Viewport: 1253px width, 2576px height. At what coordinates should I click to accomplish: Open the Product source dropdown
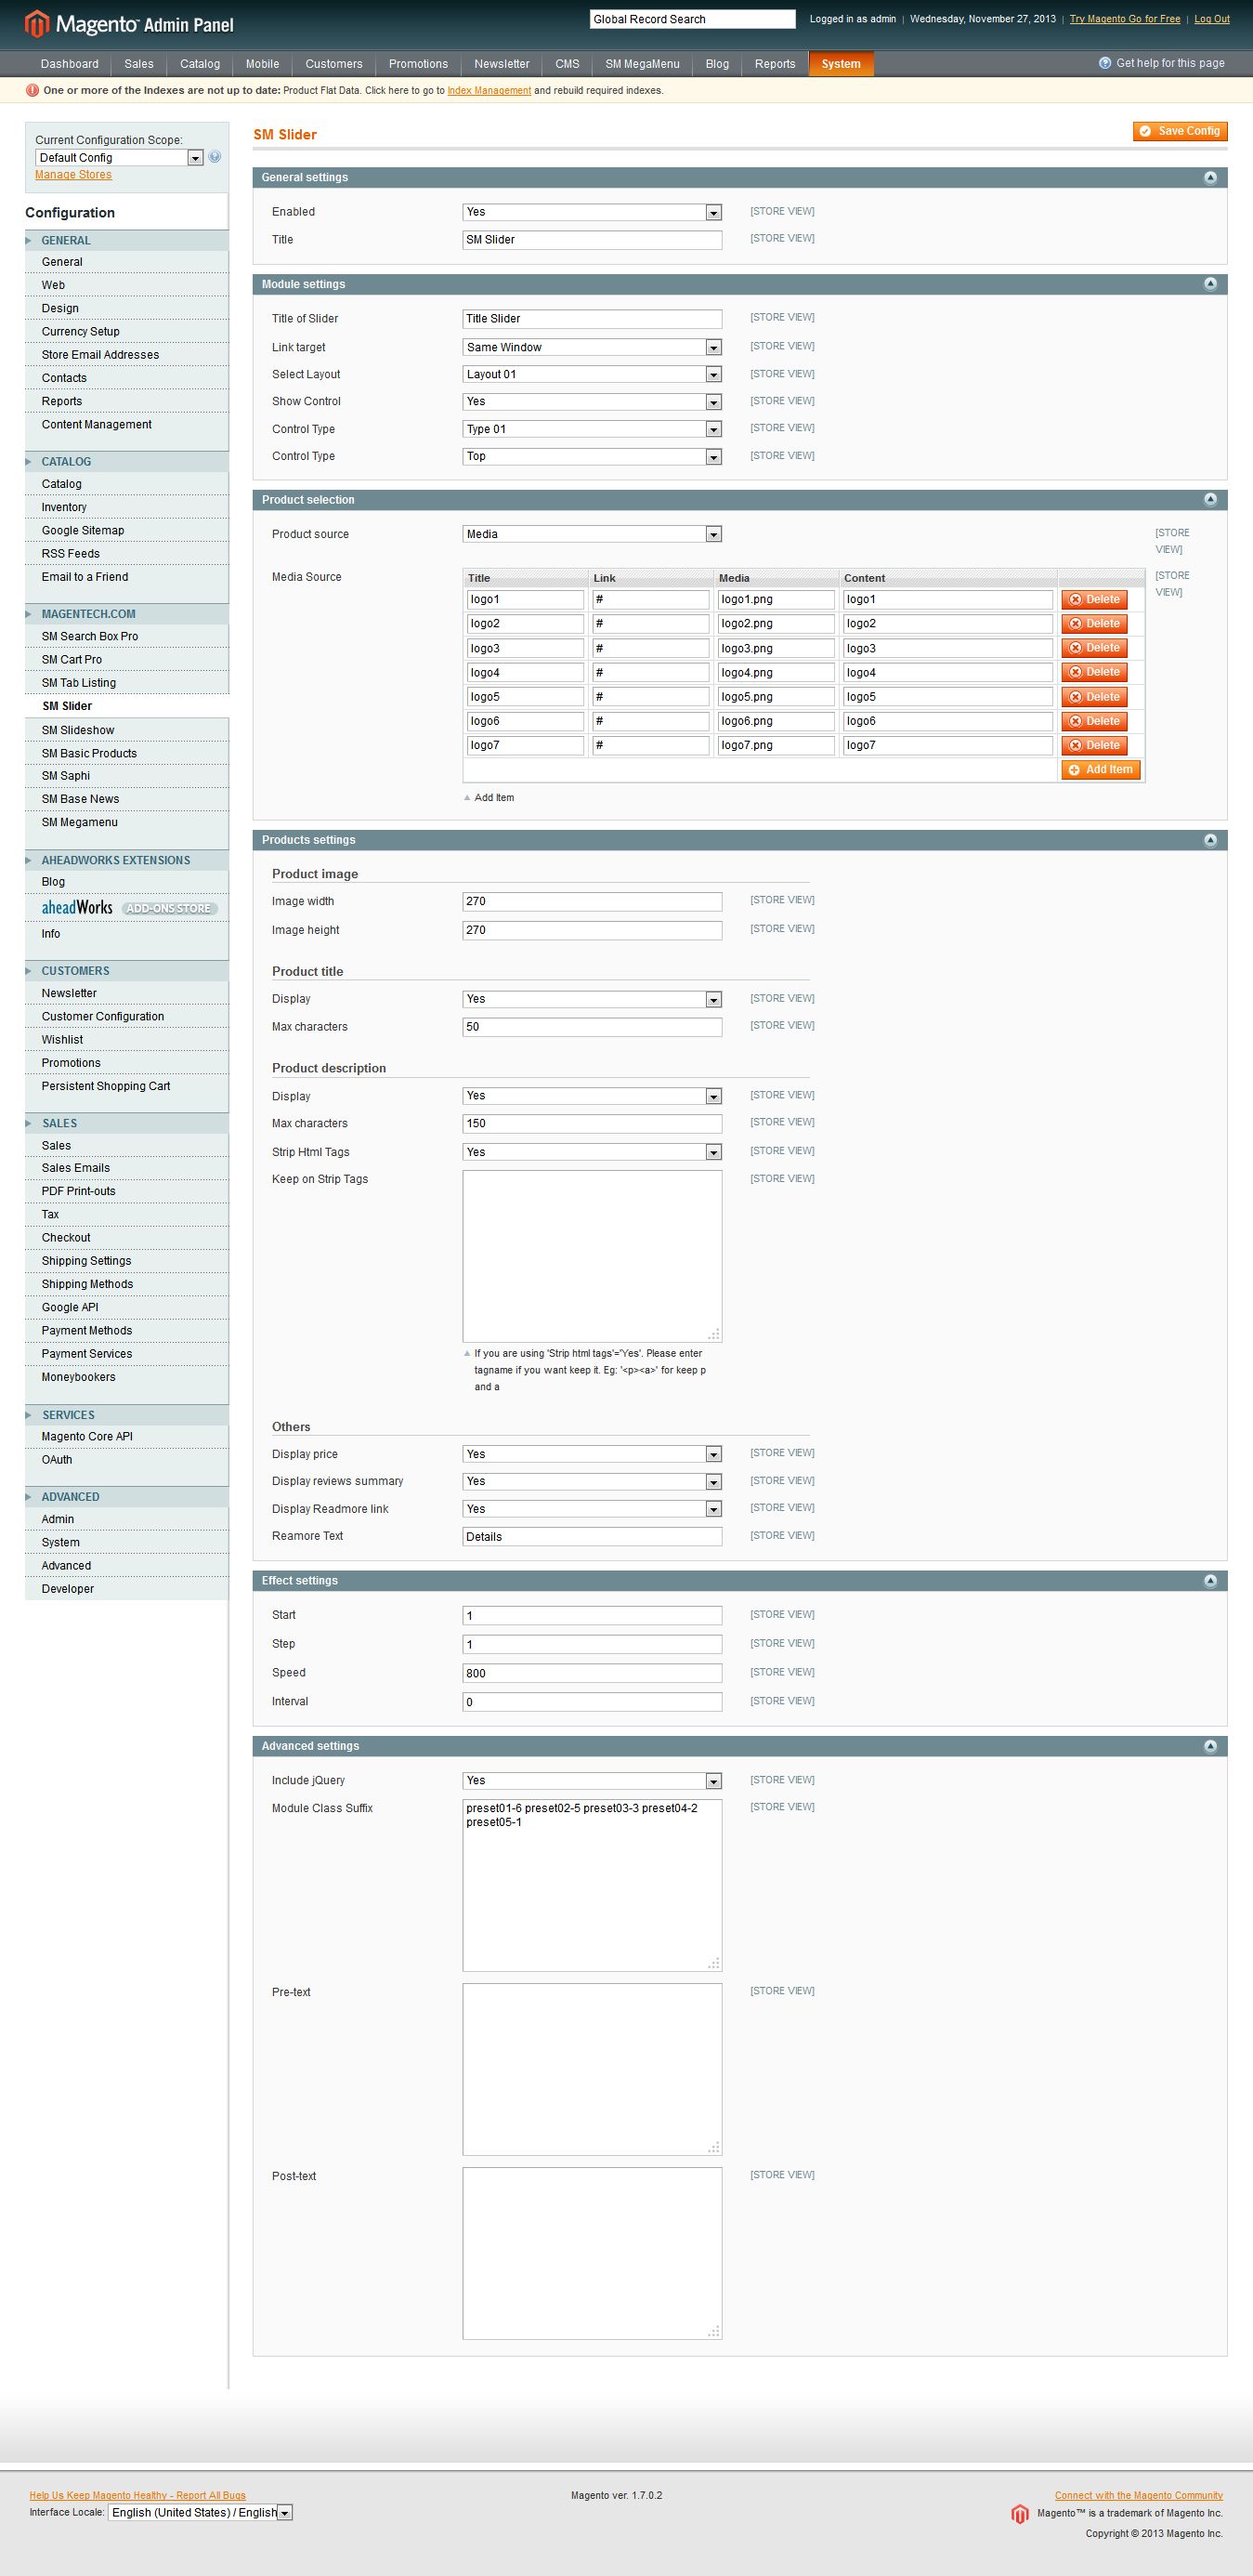click(592, 534)
